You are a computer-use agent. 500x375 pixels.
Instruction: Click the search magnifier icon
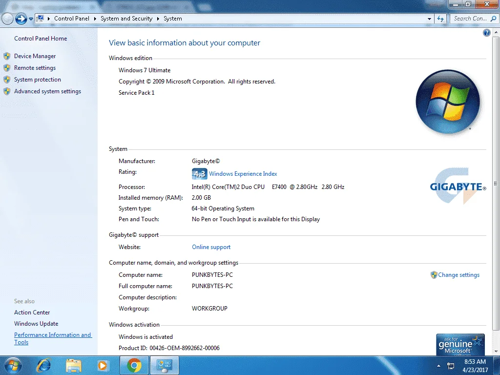tap(493, 19)
